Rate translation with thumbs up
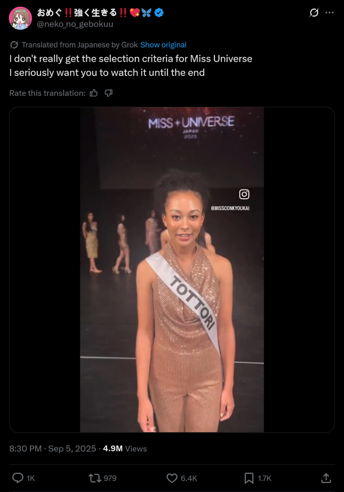This screenshot has height=492, width=344. [94, 93]
